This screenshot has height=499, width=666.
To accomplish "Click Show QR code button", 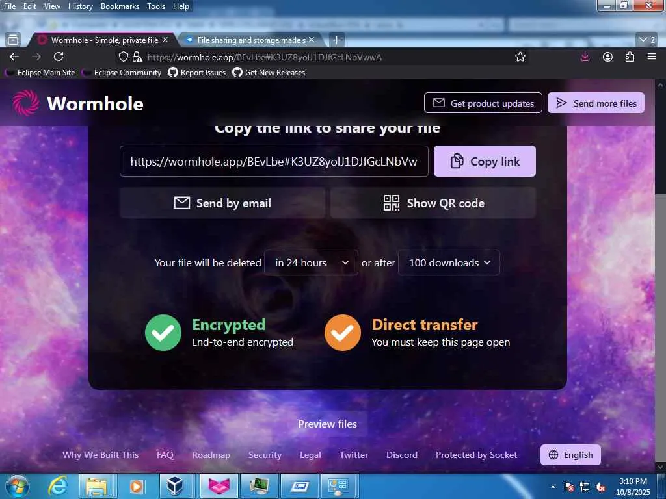I will pos(433,203).
